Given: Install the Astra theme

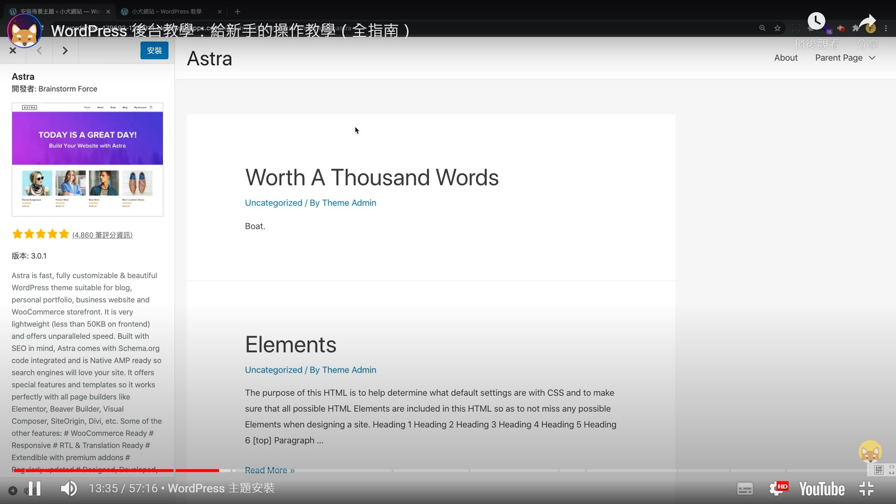Looking at the screenshot, I should point(154,50).
